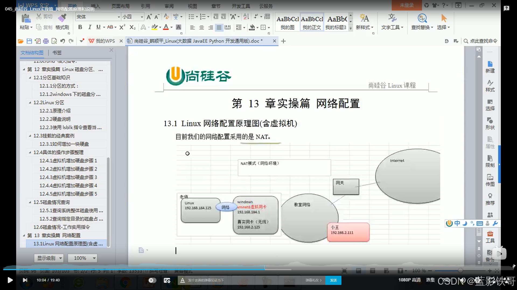Screen dimensions: 517x290
Task: Click the Italic formatting icon
Action: click(x=90, y=27)
